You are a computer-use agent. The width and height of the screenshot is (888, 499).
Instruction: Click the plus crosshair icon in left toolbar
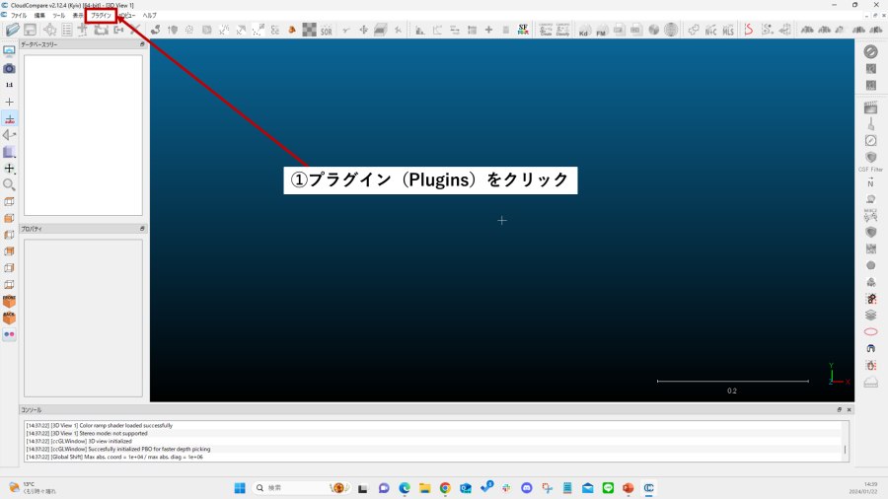[x=9, y=102]
